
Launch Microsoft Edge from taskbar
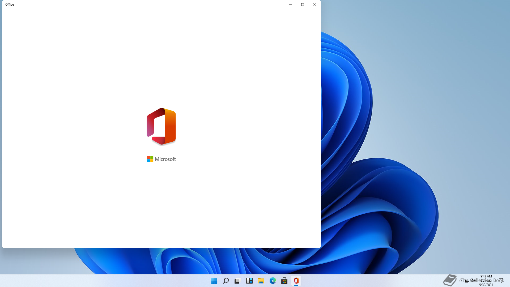[273, 281]
